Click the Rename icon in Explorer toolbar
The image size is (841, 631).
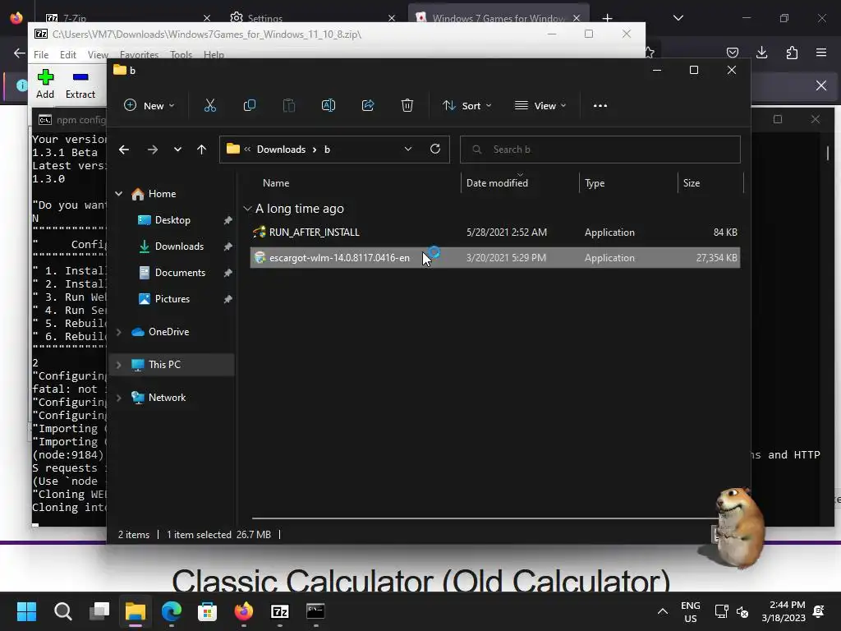click(x=329, y=106)
